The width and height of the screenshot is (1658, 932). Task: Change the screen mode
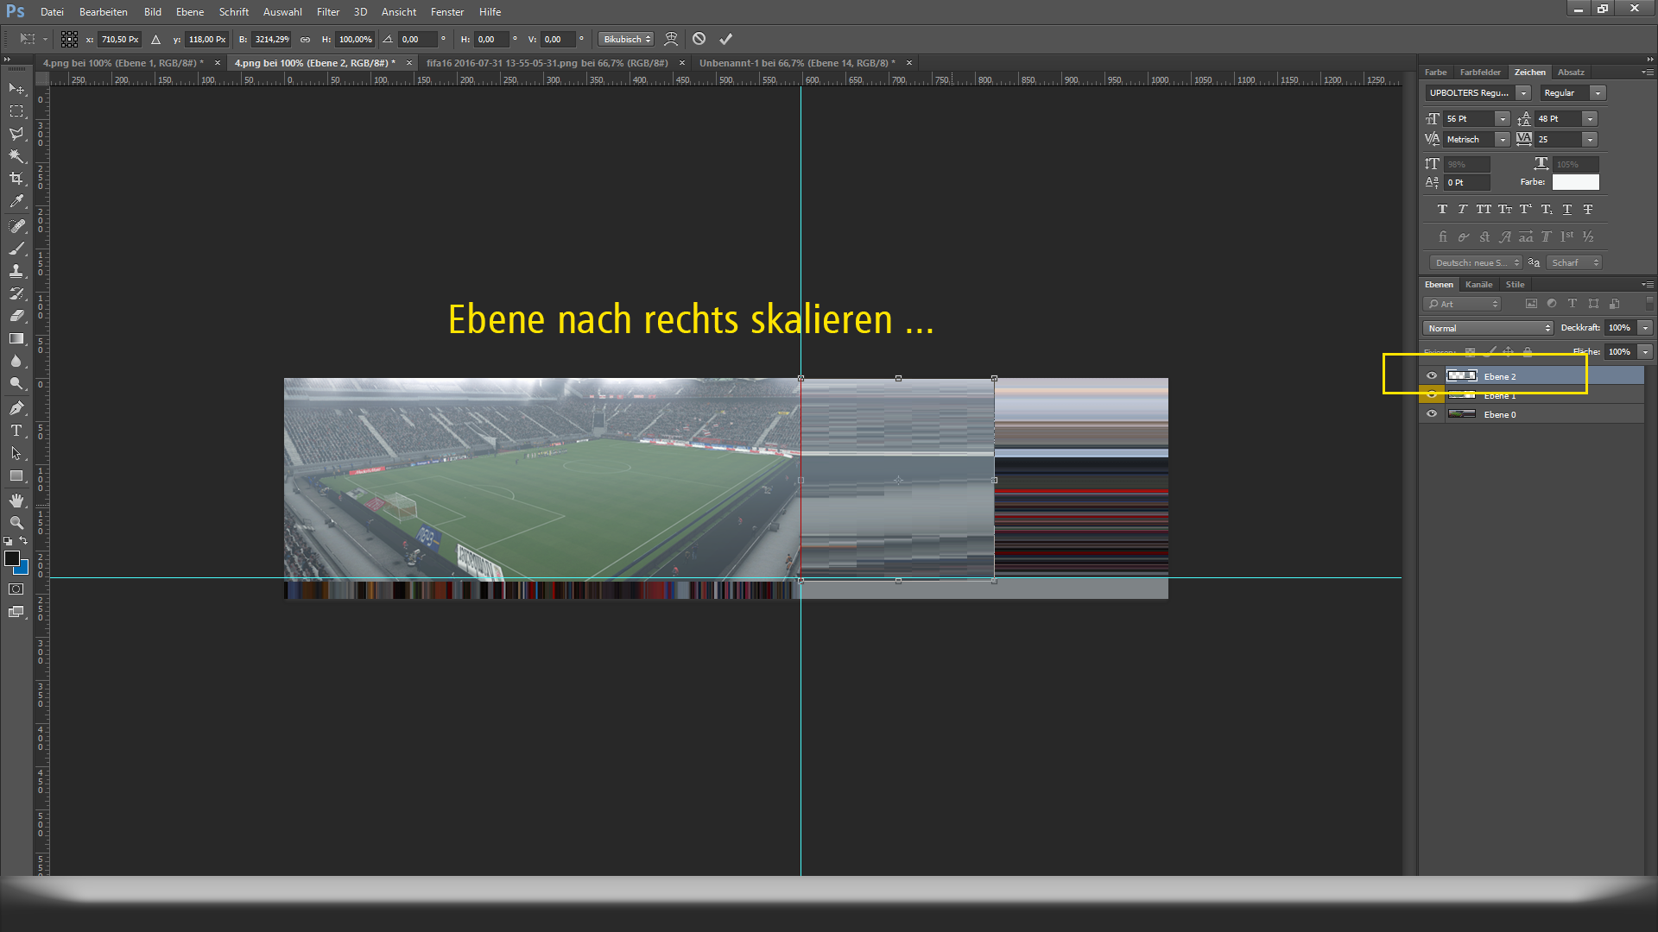pyautogui.click(x=16, y=612)
